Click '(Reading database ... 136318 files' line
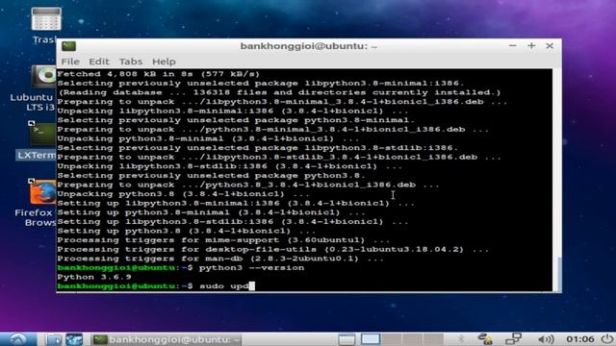The width and height of the screenshot is (616, 346). pyautogui.click(x=279, y=92)
